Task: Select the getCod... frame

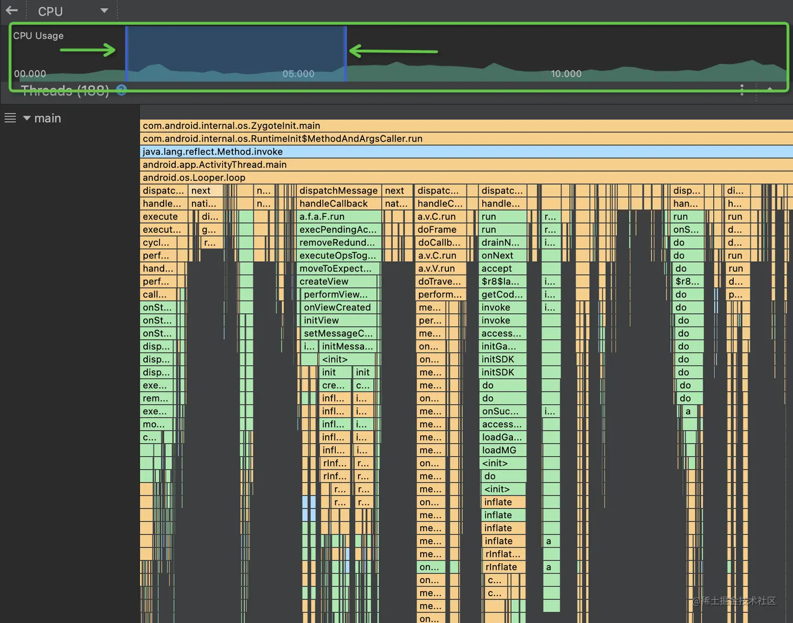Action: pyautogui.click(x=503, y=295)
